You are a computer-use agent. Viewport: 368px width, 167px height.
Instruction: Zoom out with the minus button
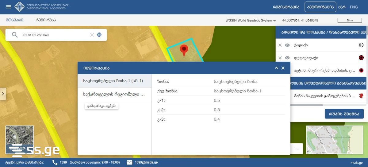(x=298, y=149)
